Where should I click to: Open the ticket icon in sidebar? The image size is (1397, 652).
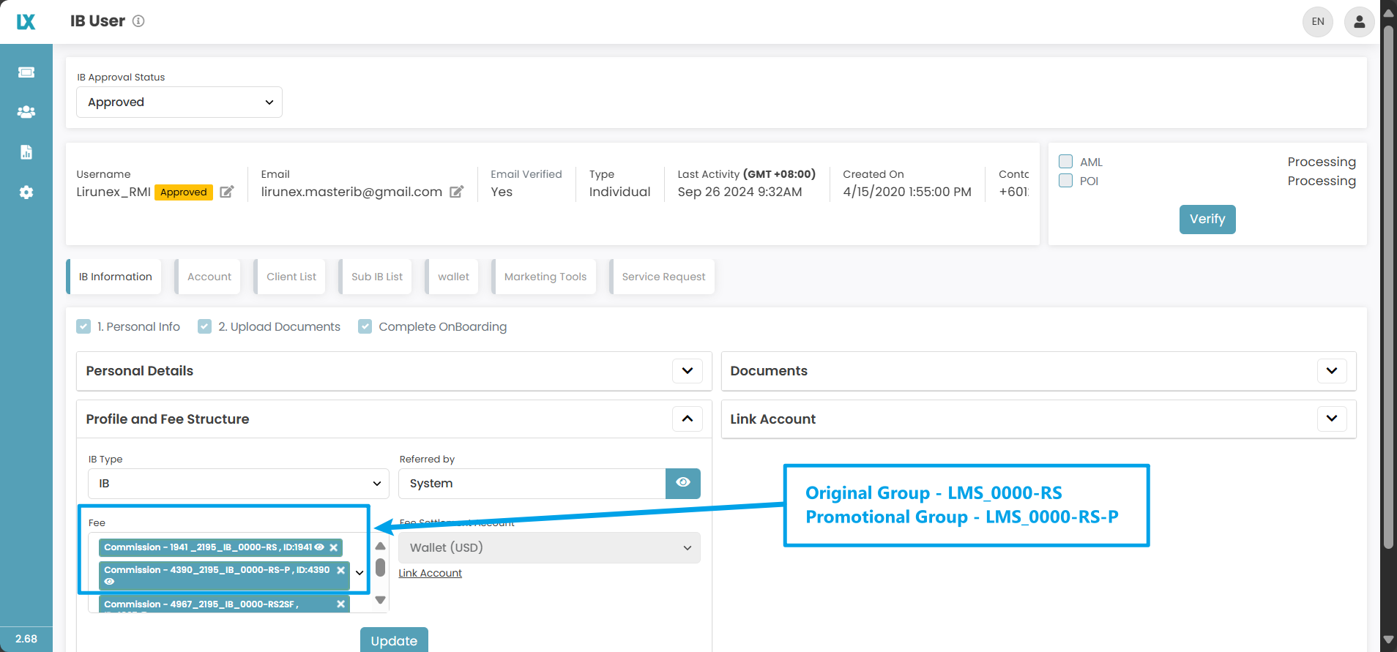coord(26,72)
